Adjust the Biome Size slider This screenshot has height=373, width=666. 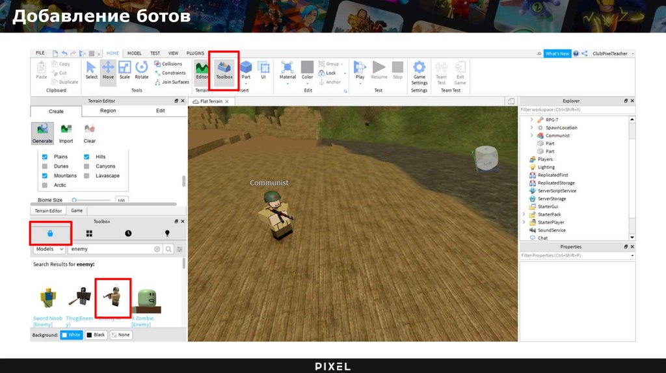74,200
